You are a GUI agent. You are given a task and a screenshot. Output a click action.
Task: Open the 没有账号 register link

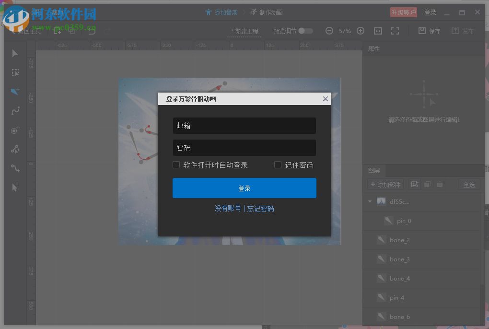click(x=228, y=208)
